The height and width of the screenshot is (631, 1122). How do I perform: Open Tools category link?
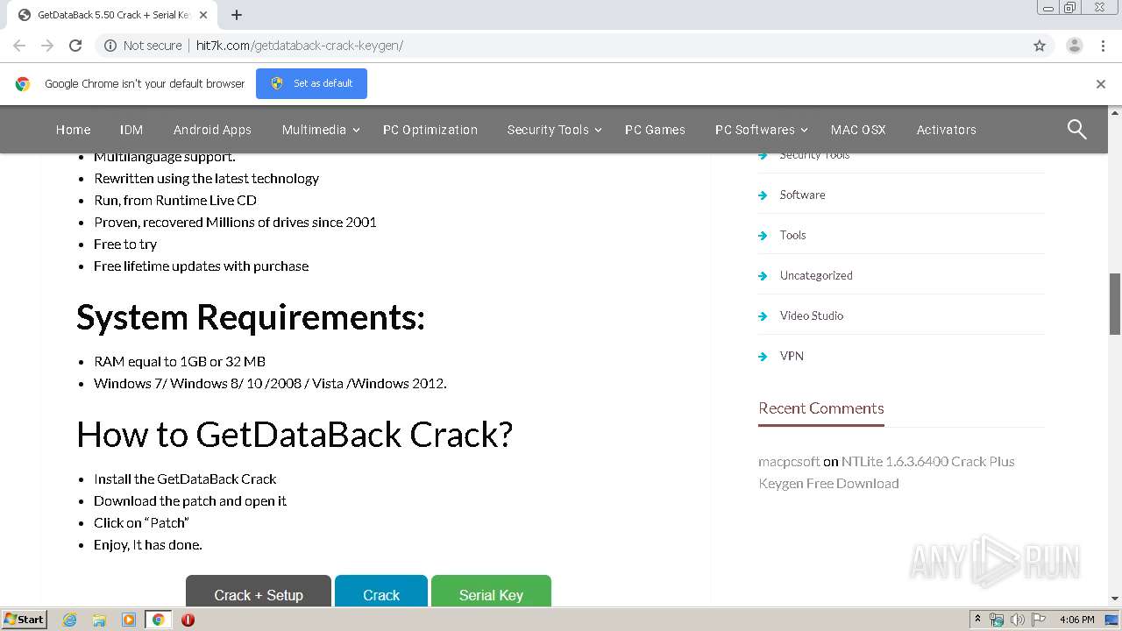[x=792, y=235]
